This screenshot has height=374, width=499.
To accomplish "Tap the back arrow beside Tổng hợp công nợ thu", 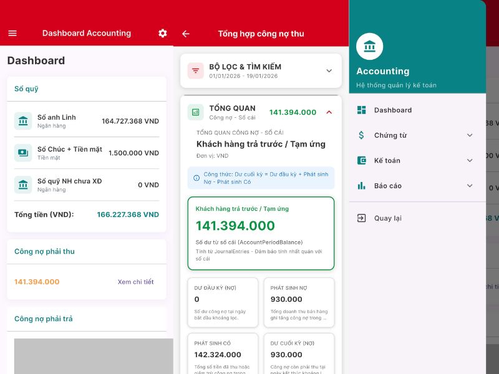I will click(x=185, y=34).
